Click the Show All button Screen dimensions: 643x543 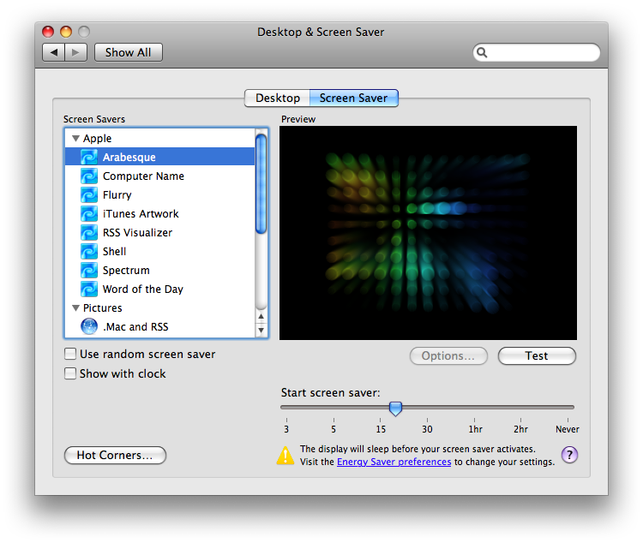129,52
